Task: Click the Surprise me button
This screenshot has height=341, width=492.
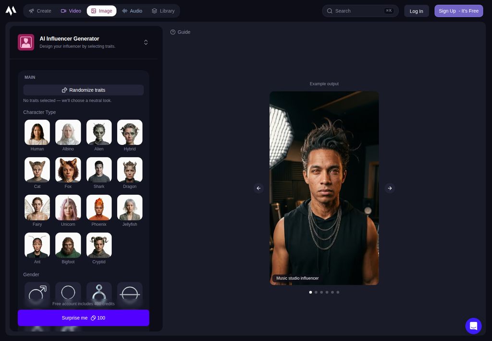Action: tap(84, 318)
